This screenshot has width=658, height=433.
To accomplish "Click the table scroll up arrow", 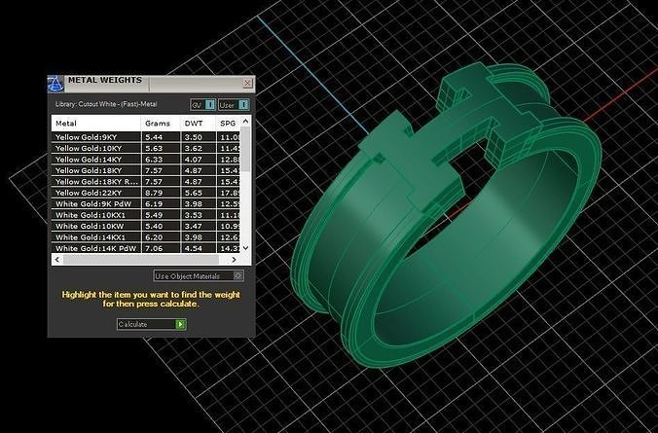I will [246, 121].
